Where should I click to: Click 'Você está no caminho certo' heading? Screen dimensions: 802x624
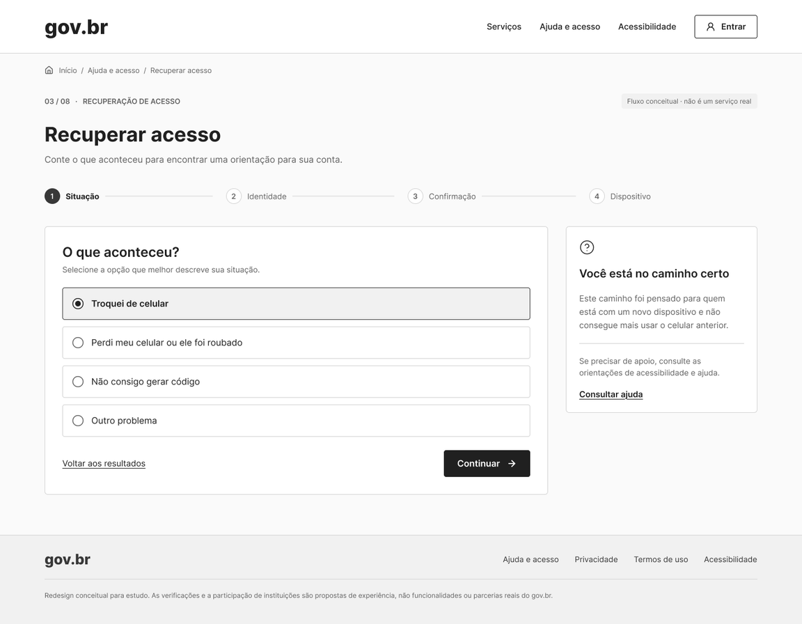(x=654, y=274)
